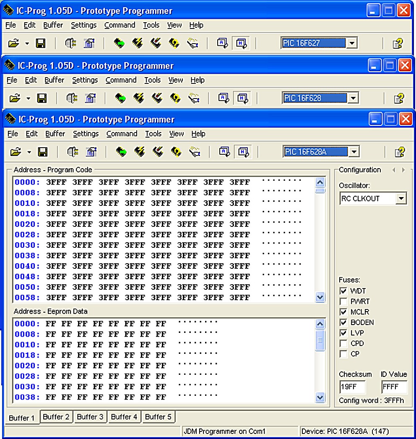Click Program Code scrollbar up arrow
This screenshot has height=439, width=416.
point(320,182)
